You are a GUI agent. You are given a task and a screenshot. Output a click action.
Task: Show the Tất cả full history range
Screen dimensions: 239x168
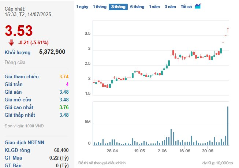click(186, 7)
